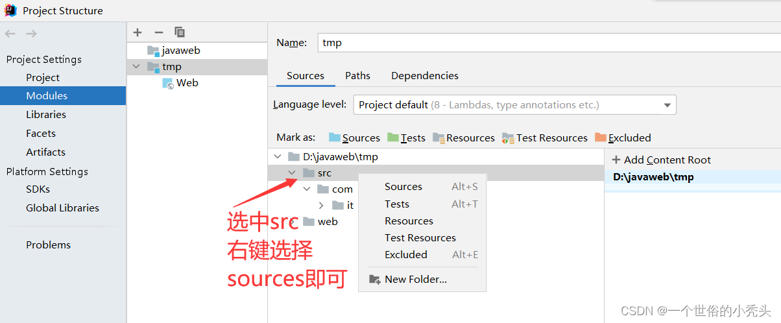Select the Web facet row
This screenshot has width=781, height=323.
pos(197,83)
